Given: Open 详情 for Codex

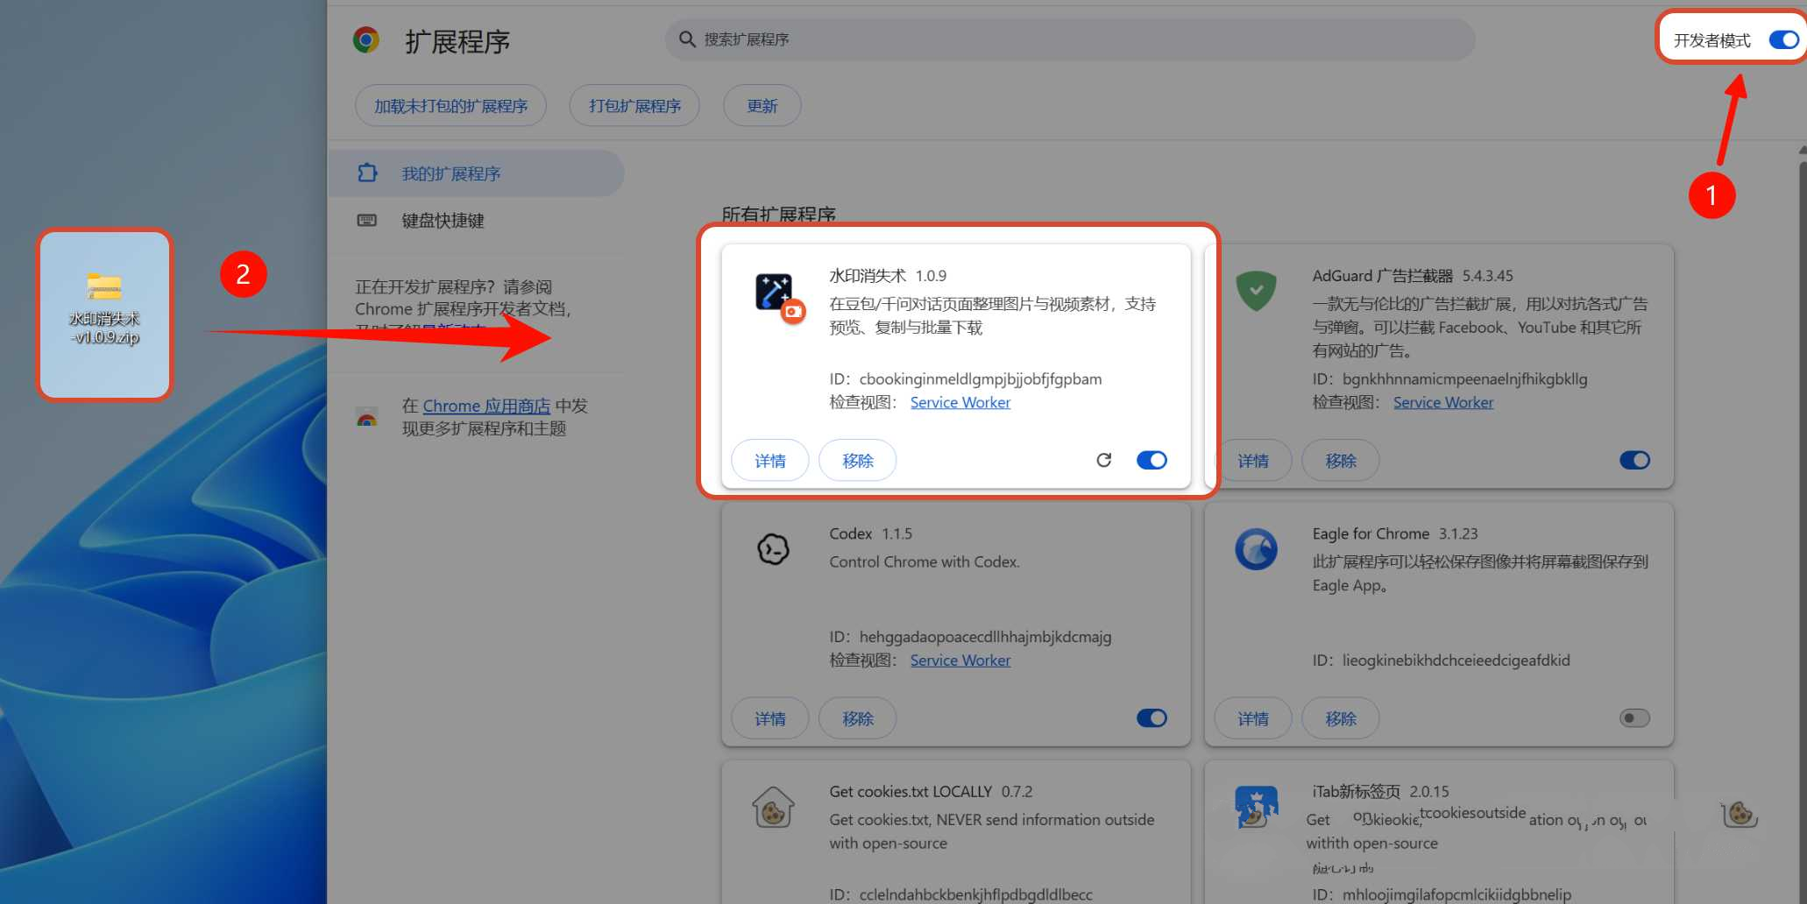Looking at the screenshot, I should point(769,718).
